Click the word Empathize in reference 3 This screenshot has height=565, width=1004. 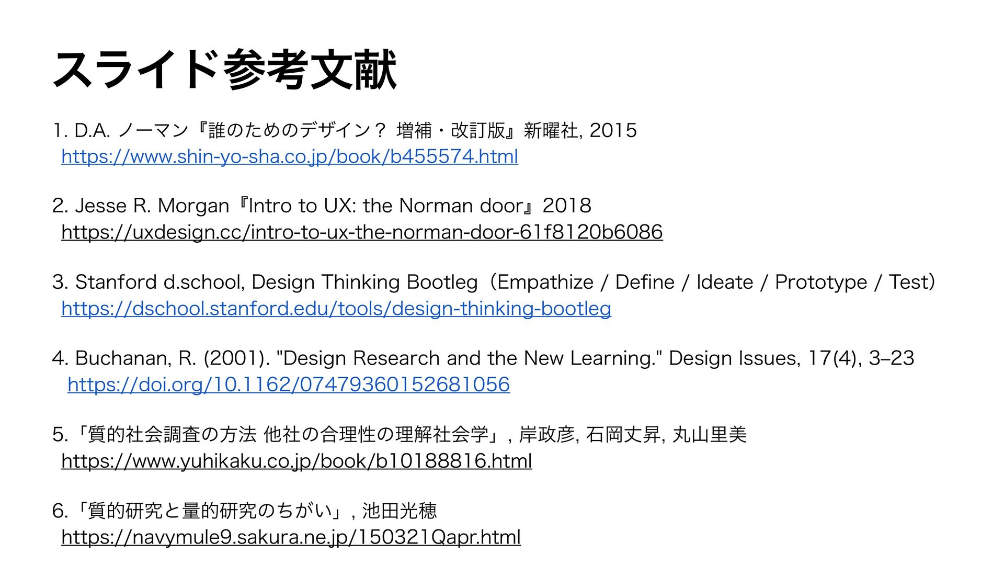545,282
